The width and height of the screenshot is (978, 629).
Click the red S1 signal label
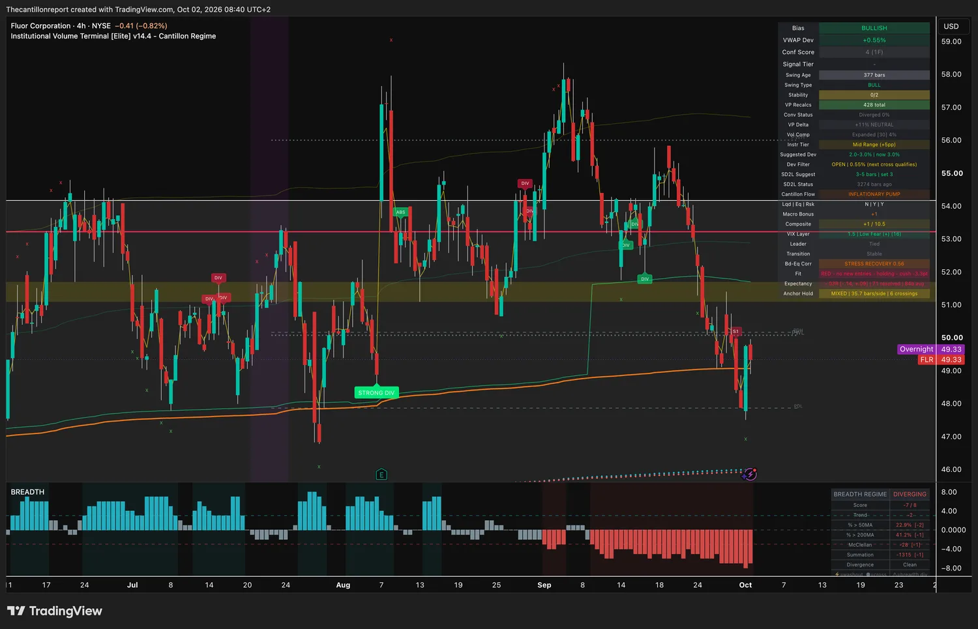735,331
